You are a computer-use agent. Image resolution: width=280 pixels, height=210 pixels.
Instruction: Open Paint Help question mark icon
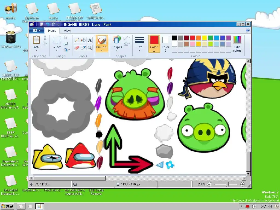tap(248, 30)
